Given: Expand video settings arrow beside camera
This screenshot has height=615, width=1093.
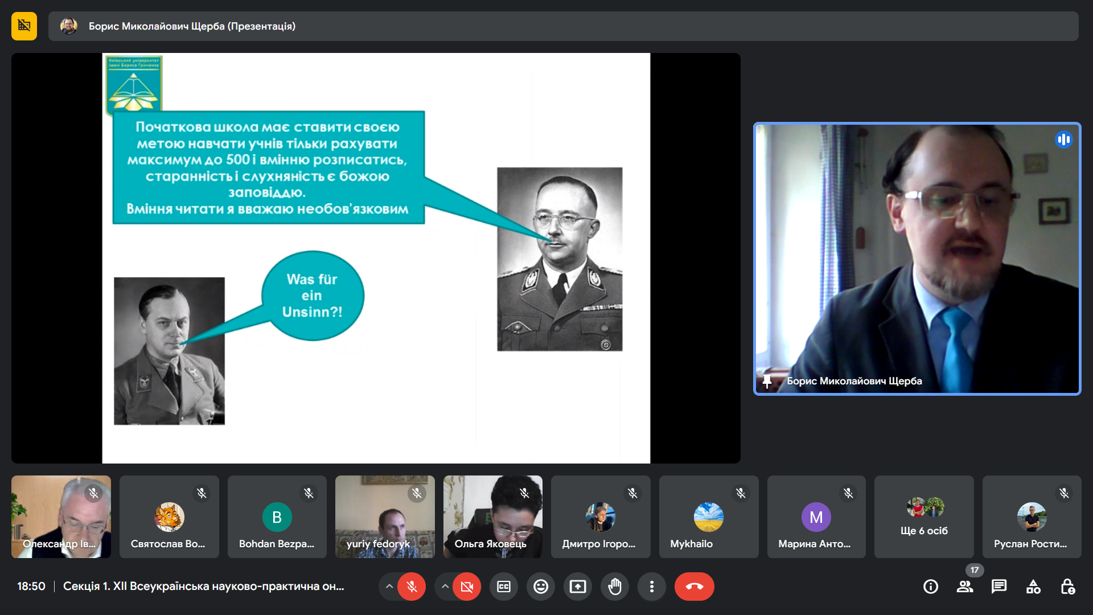Looking at the screenshot, I should click(x=445, y=587).
